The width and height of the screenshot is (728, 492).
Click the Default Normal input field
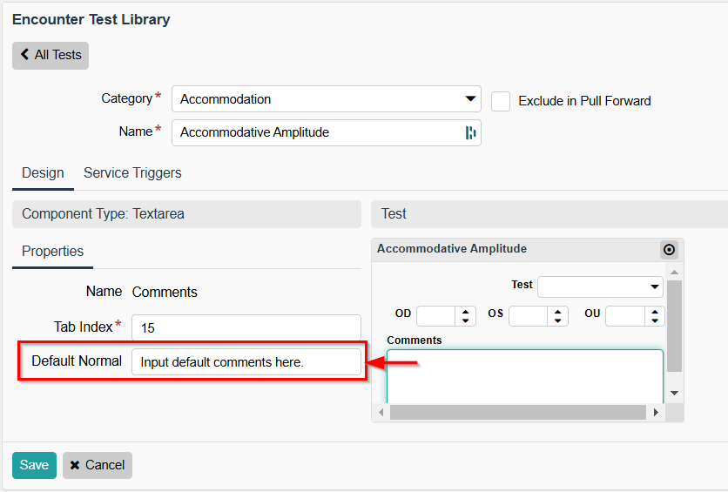point(246,362)
